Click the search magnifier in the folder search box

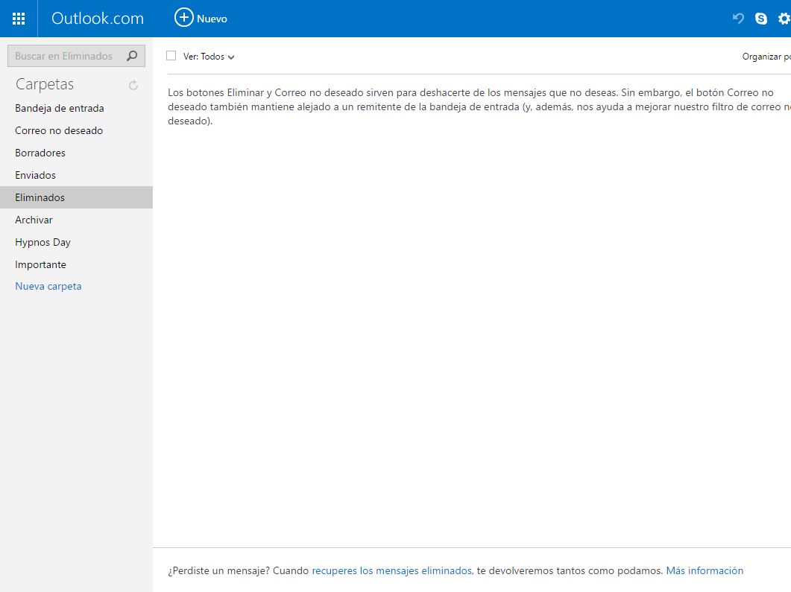(132, 55)
